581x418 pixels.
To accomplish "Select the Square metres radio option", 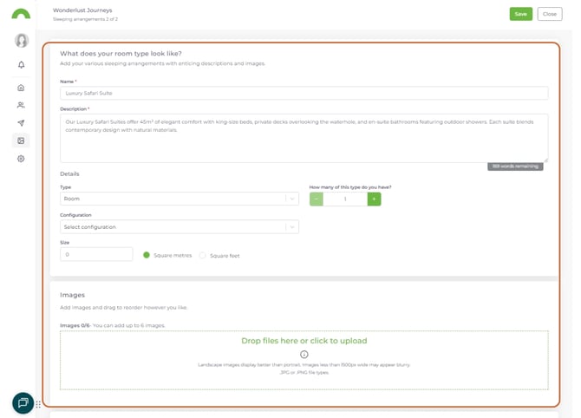I will 147,255.
